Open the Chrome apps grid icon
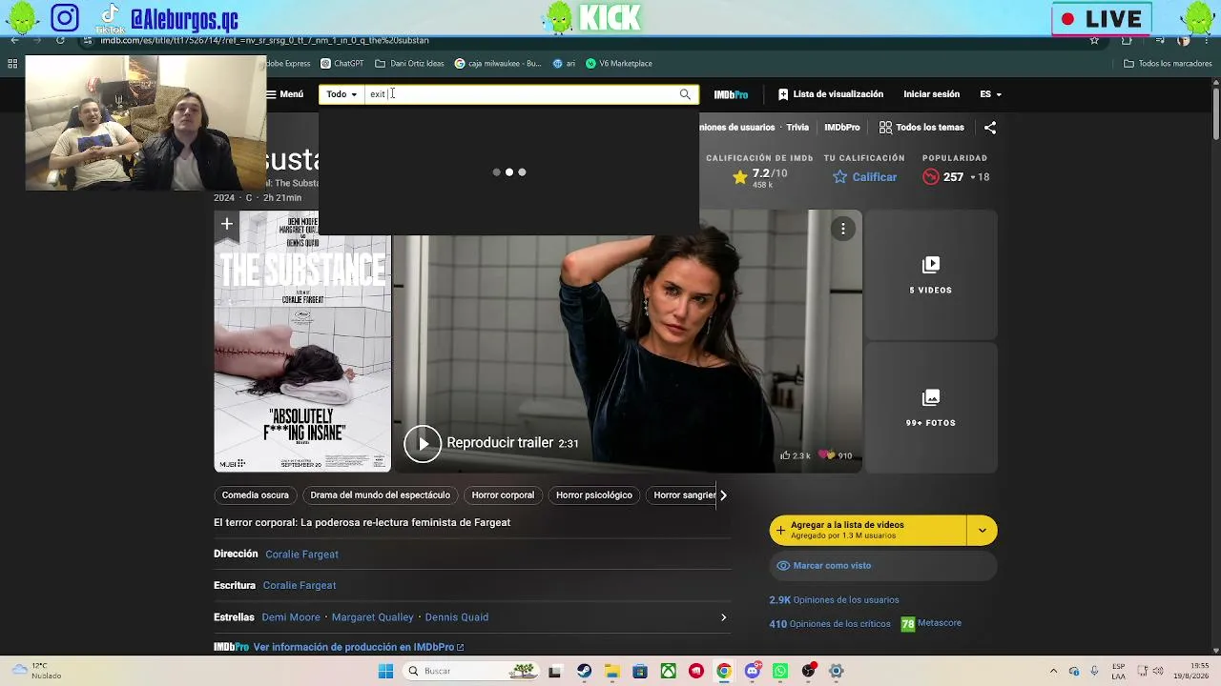 point(12,64)
